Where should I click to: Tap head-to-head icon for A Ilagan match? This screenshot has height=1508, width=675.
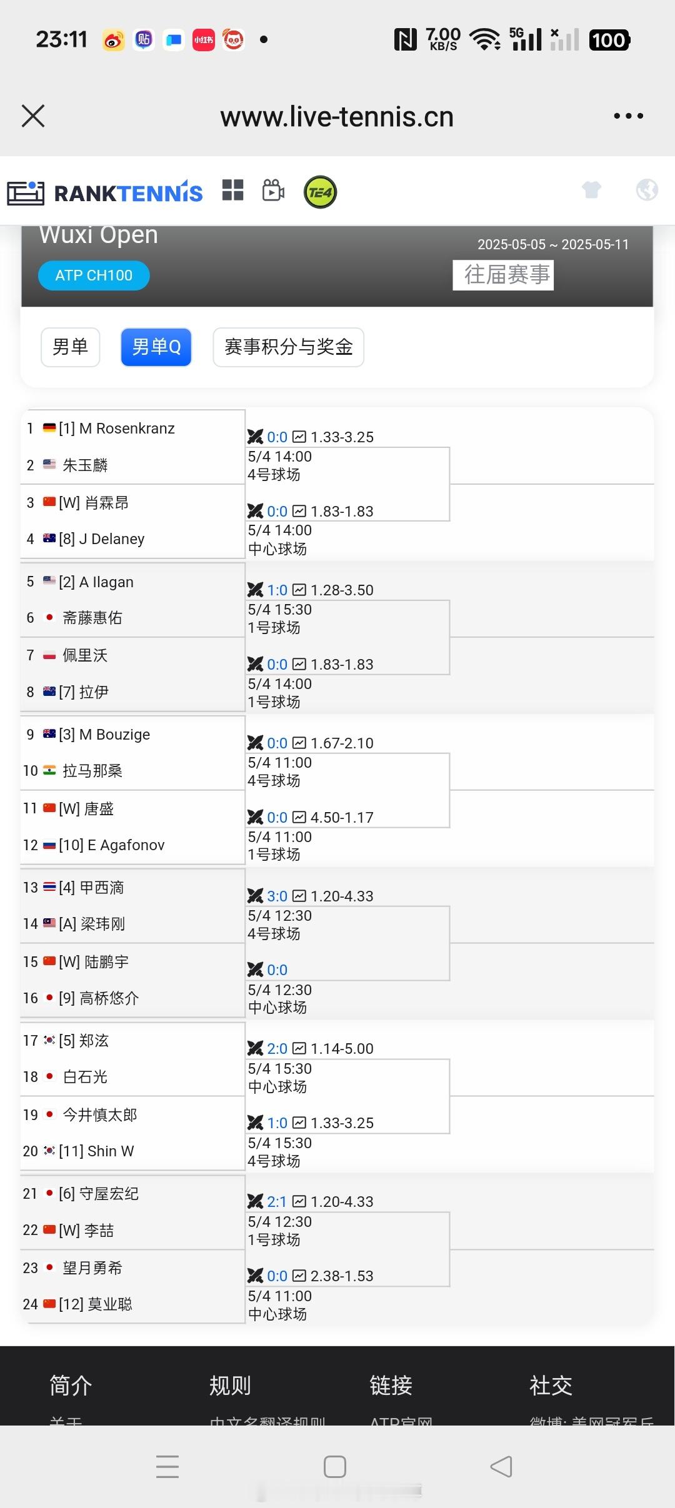coord(255,590)
